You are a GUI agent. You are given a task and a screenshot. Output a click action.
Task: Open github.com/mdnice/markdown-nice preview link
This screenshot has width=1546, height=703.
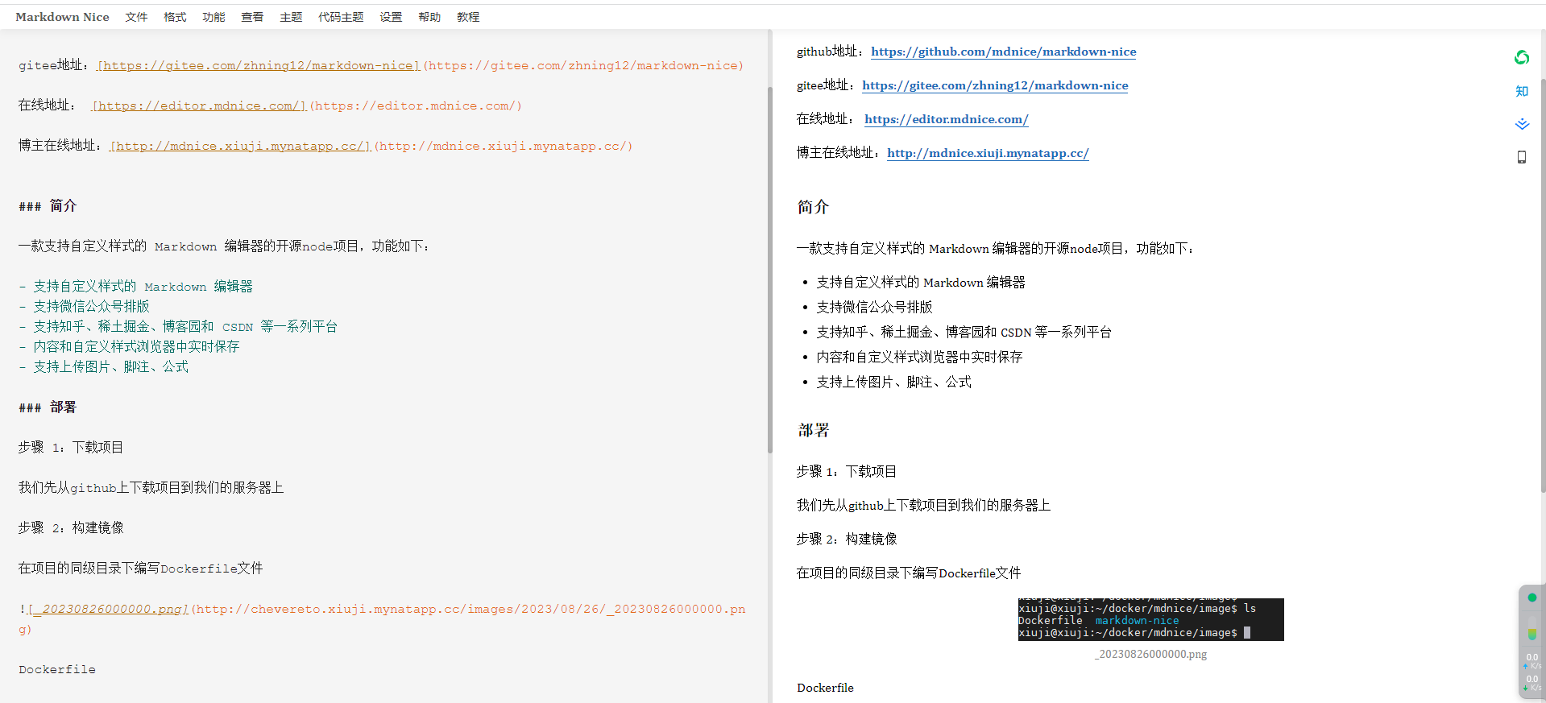1004,52
